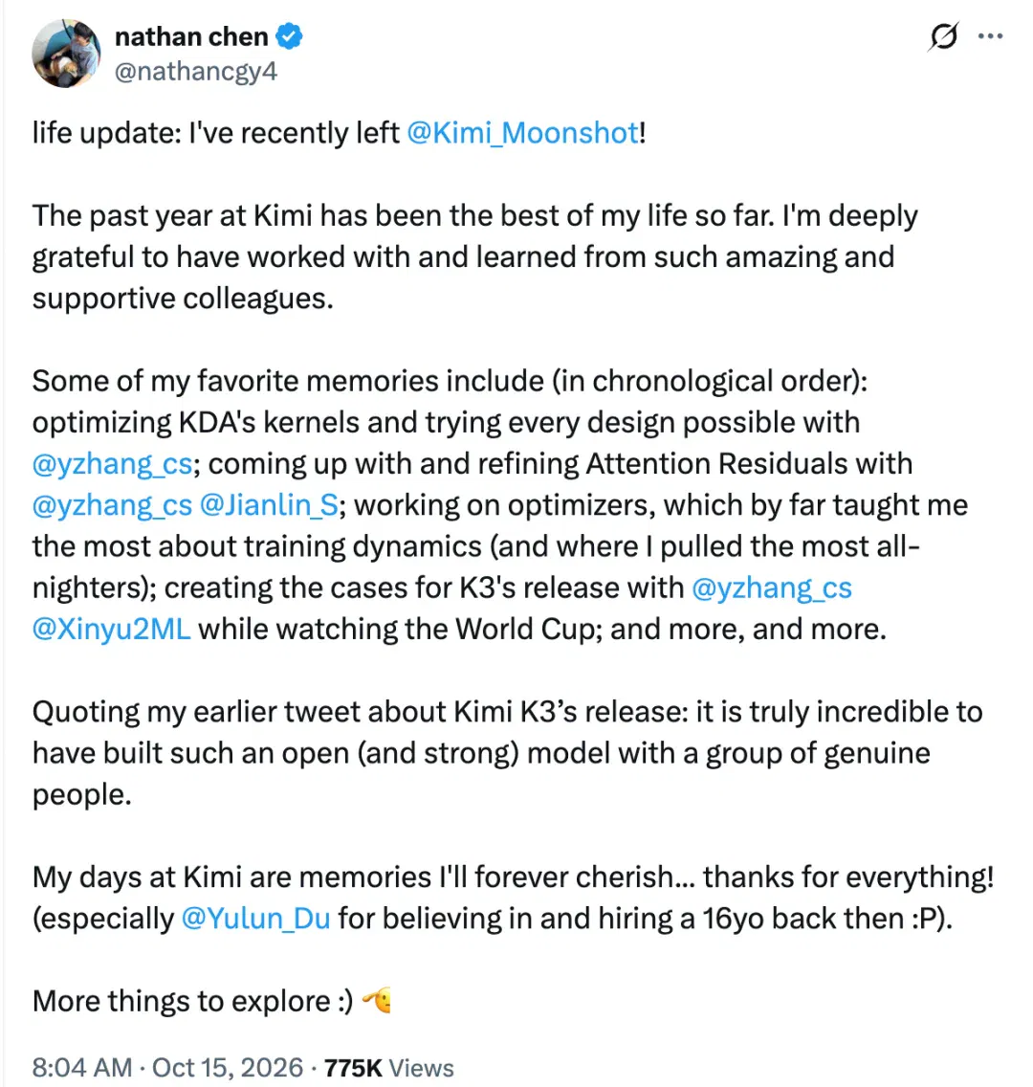This screenshot has height=1087, width=1033.
Task: Click the blue verified checkmark badge
Action: coord(289,36)
